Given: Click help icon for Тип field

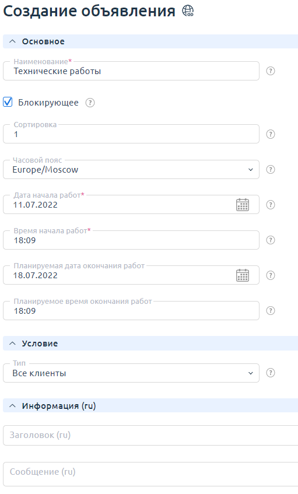Looking at the screenshot, I should coord(270,373).
